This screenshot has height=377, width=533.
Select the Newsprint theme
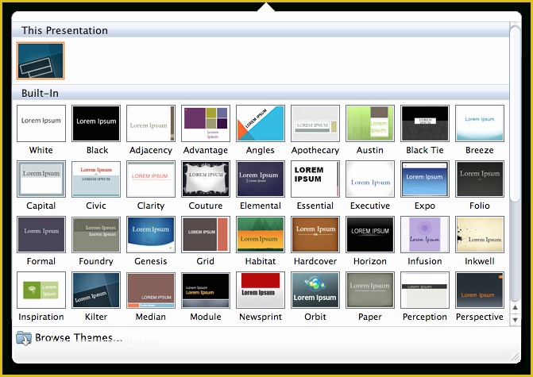261,290
